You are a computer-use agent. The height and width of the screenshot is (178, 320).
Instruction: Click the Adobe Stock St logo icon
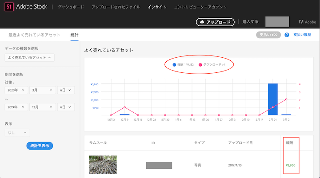click(x=8, y=7)
